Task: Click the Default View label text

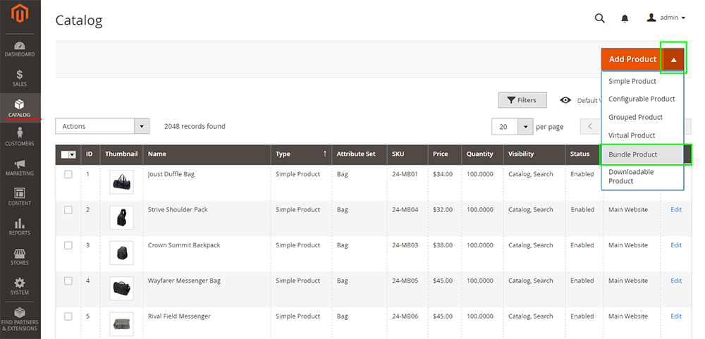Action: point(589,101)
